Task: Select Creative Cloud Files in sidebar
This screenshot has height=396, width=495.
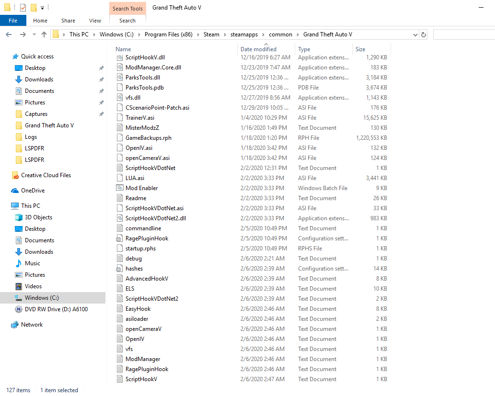Action: tap(46, 175)
